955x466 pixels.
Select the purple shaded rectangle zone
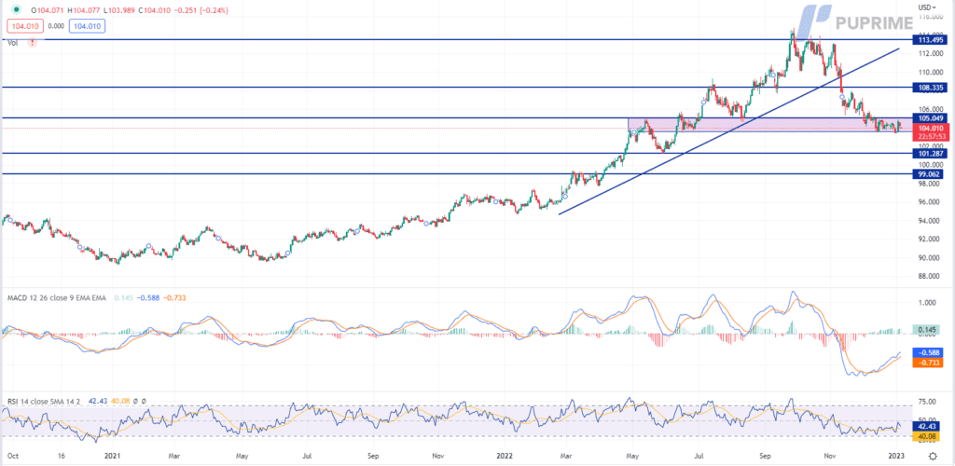click(x=770, y=125)
